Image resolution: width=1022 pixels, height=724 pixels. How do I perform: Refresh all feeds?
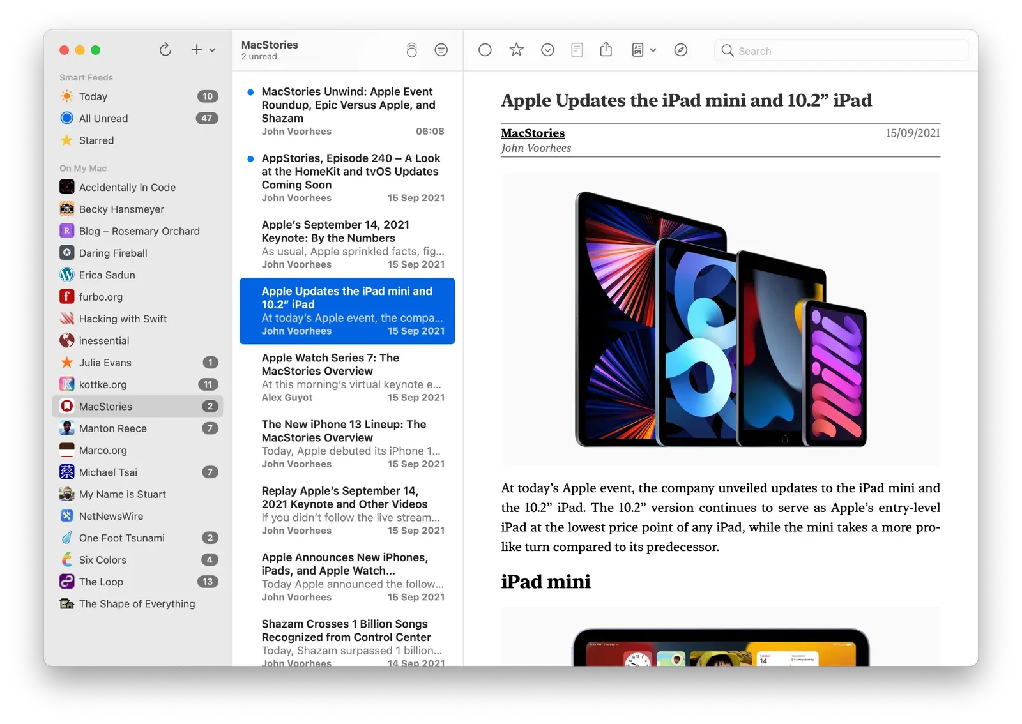pos(165,50)
